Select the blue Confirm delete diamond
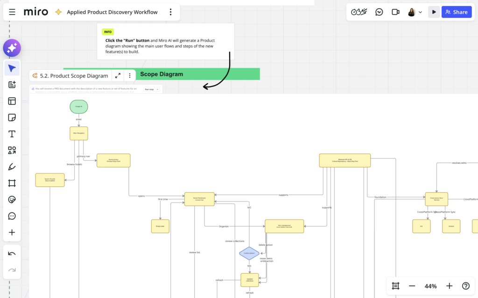The width and height of the screenshot is (478, 298). [x=249, y=253]
